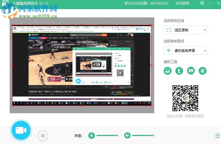Click the large QR code image
The height and width of the screenshot is (144, 221).
pyautogui.click(x=185, y=98)
